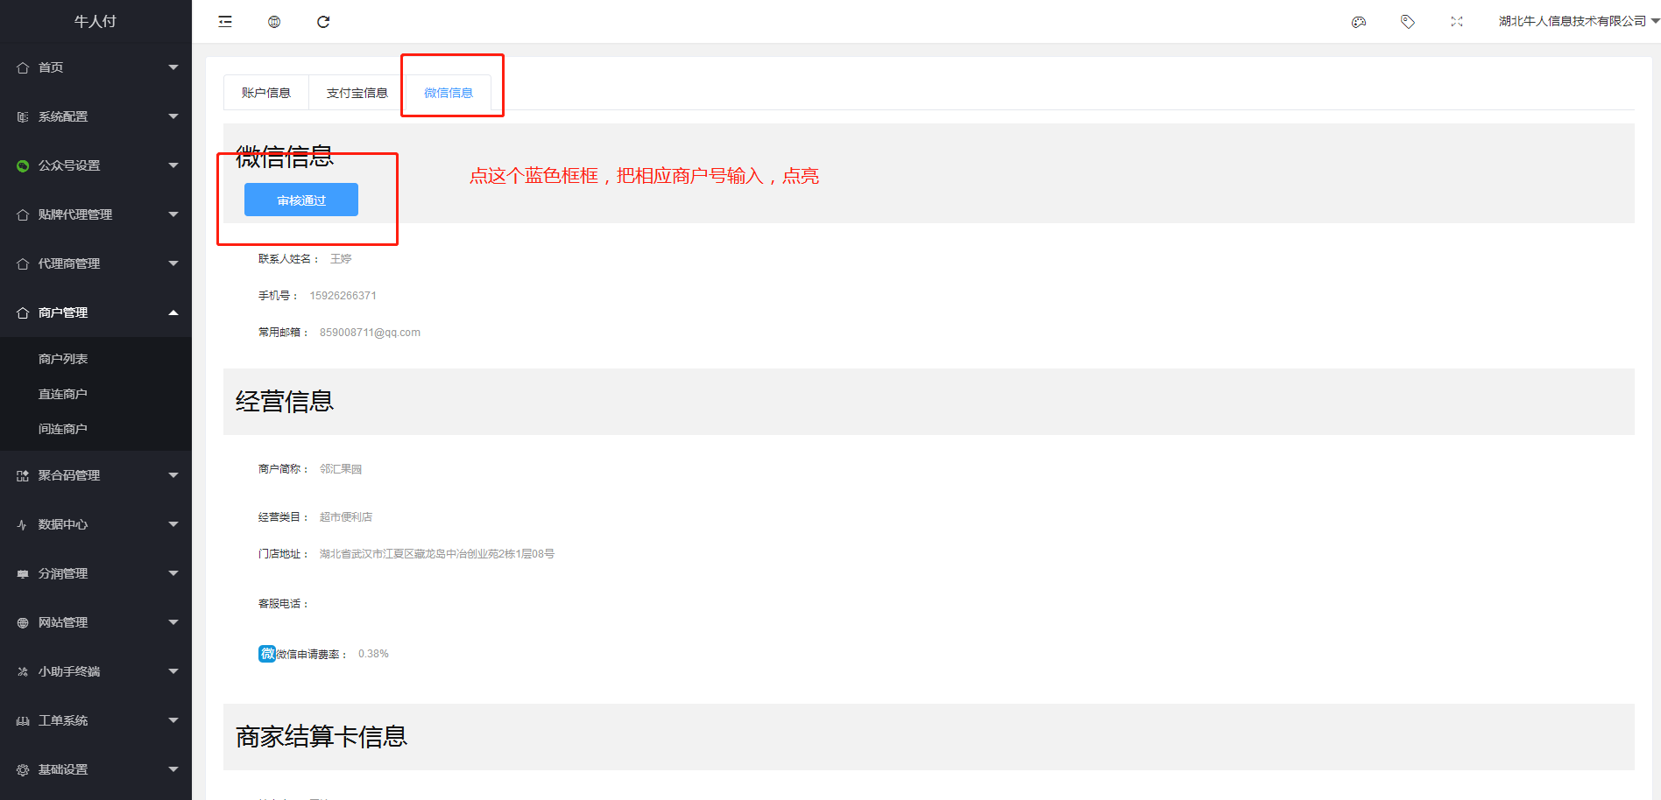Select 微信信息 tab

(449, 93)
